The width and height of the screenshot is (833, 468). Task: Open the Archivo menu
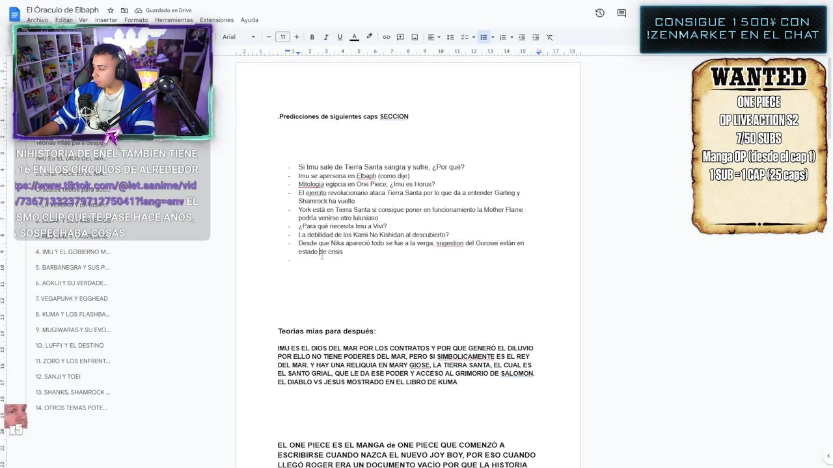37,20
